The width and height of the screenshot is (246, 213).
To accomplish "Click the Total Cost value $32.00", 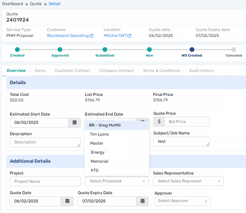I will [x=17, y=100].
